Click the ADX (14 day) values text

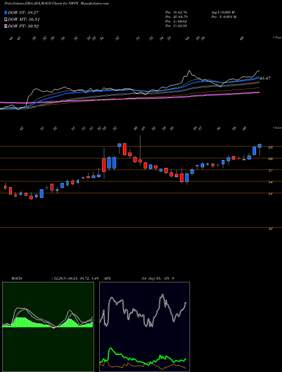pos(157,278)
